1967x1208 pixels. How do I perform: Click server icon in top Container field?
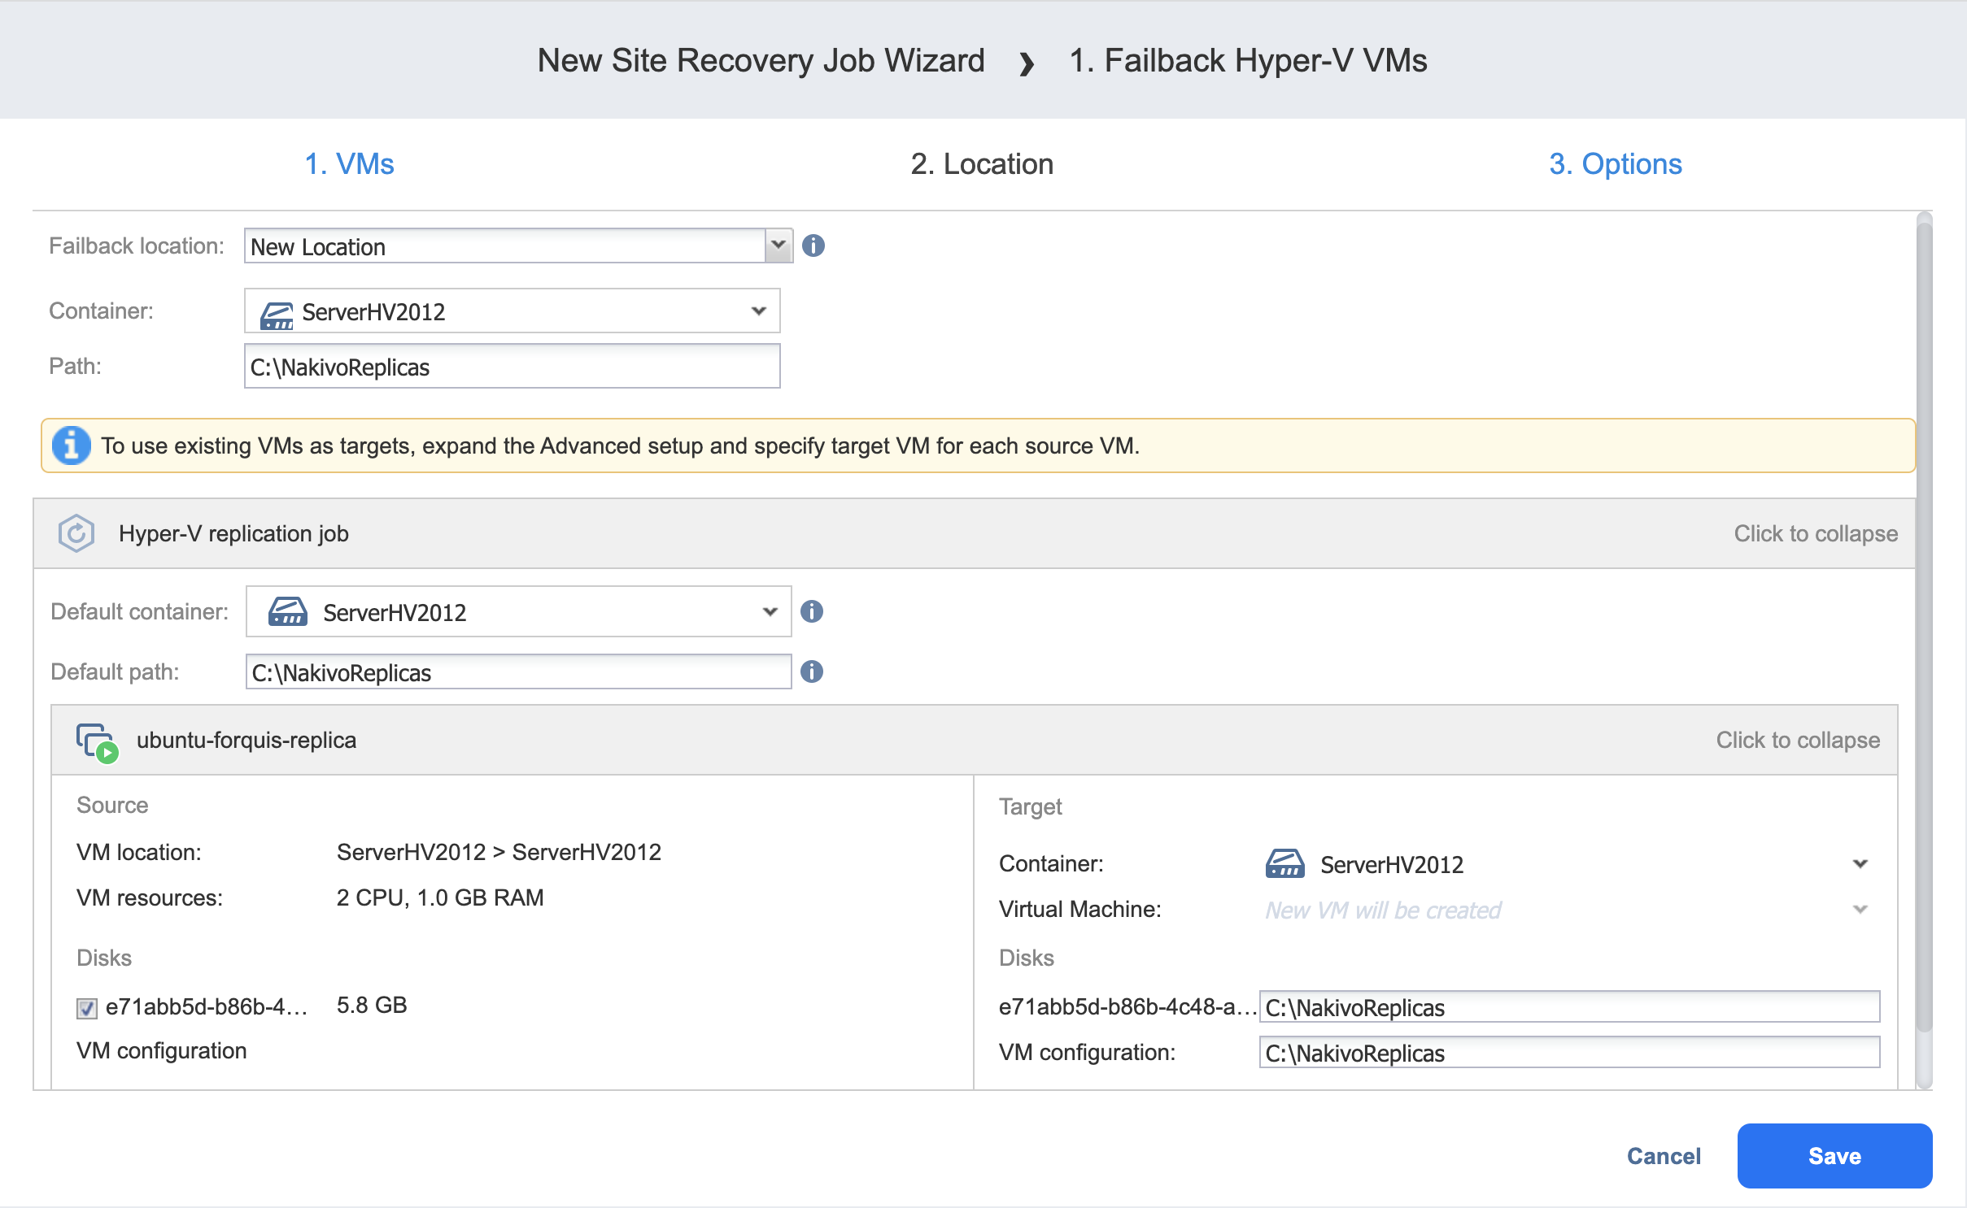click(276, 315)
